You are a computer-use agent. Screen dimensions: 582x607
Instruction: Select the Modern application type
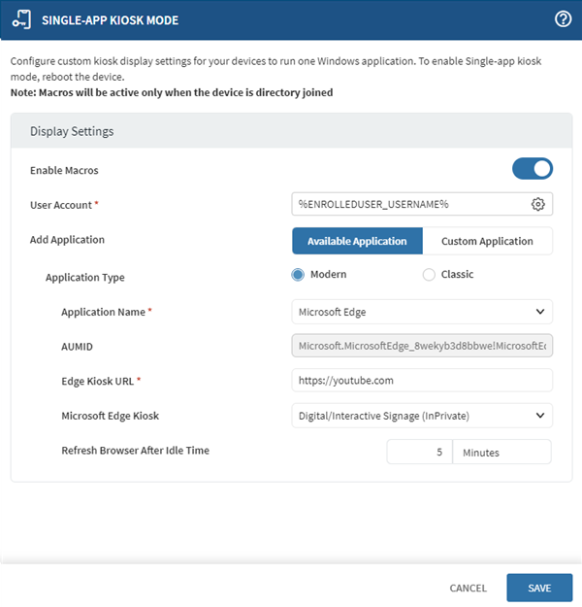point(299,275)
